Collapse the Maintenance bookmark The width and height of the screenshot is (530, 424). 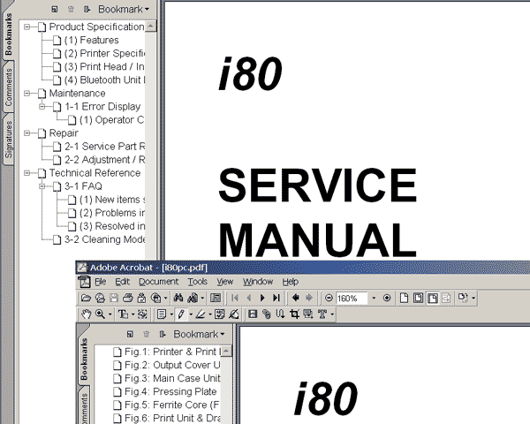26,94
